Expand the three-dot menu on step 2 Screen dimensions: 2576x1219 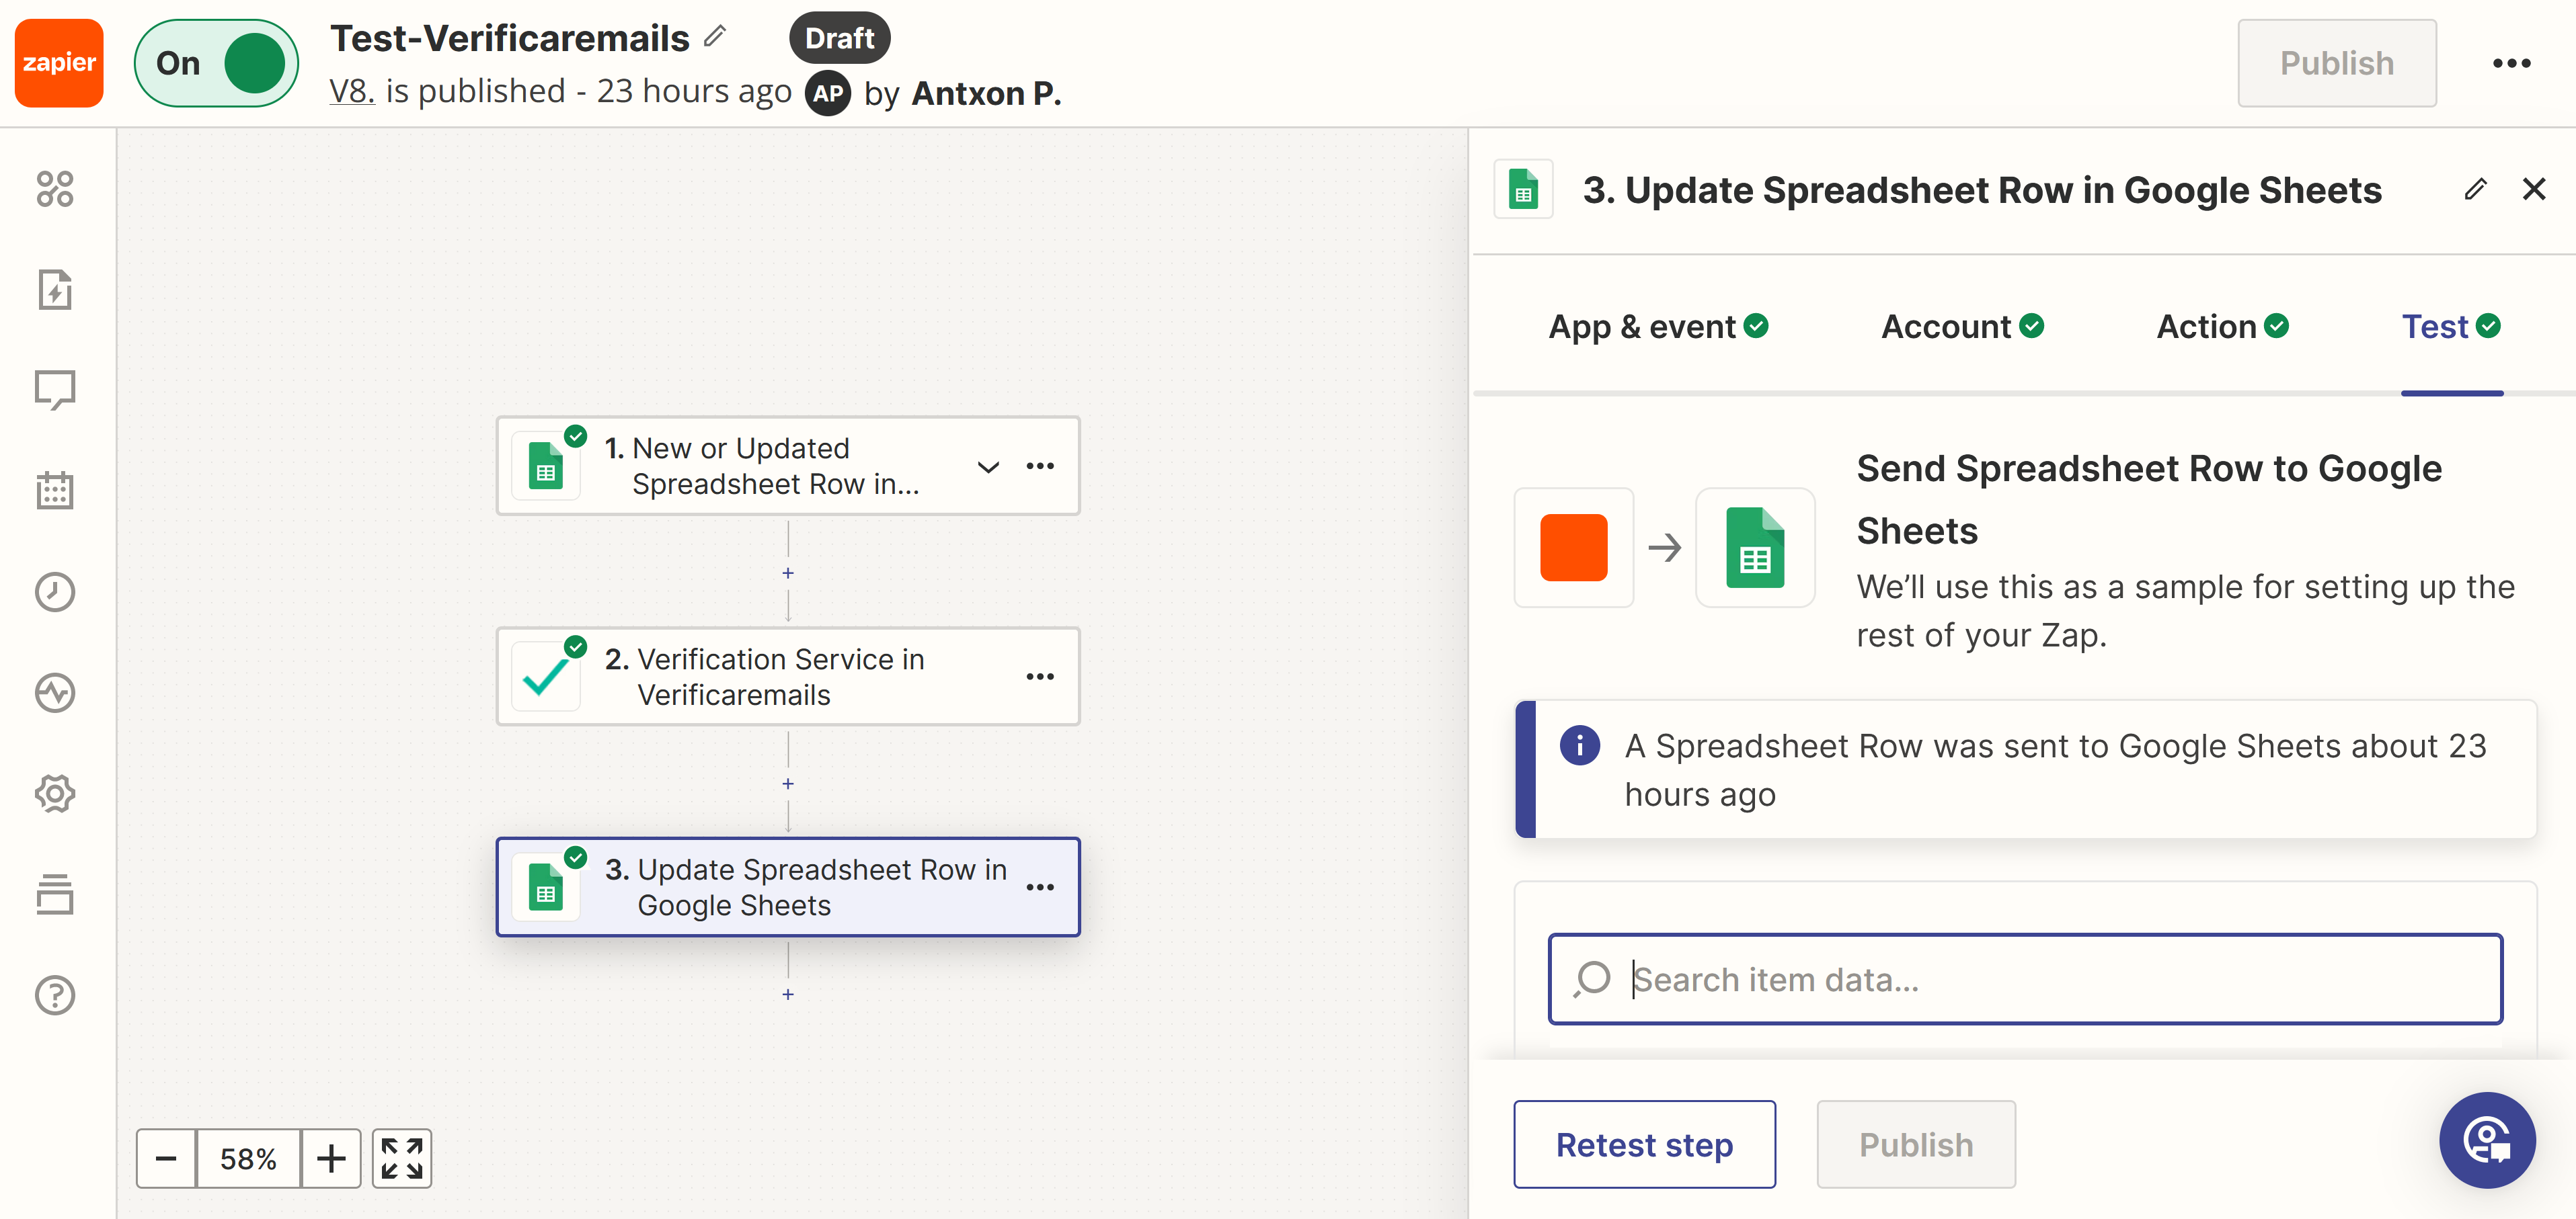click(1040, 675)
